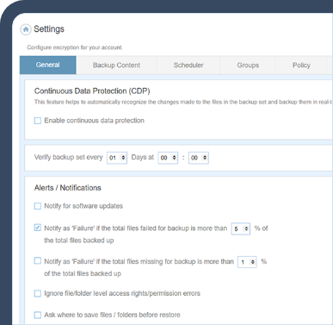Open the verify interval days dropdown (01)

pos(117,158)
